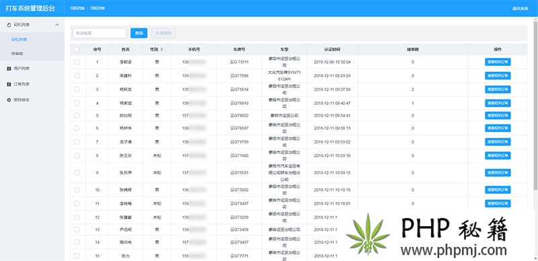View related orders for row 6

(498, 128)
